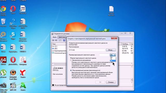
Task: Select the Новый текстов... file on the desktop
Action: click(x=111, y=11)
